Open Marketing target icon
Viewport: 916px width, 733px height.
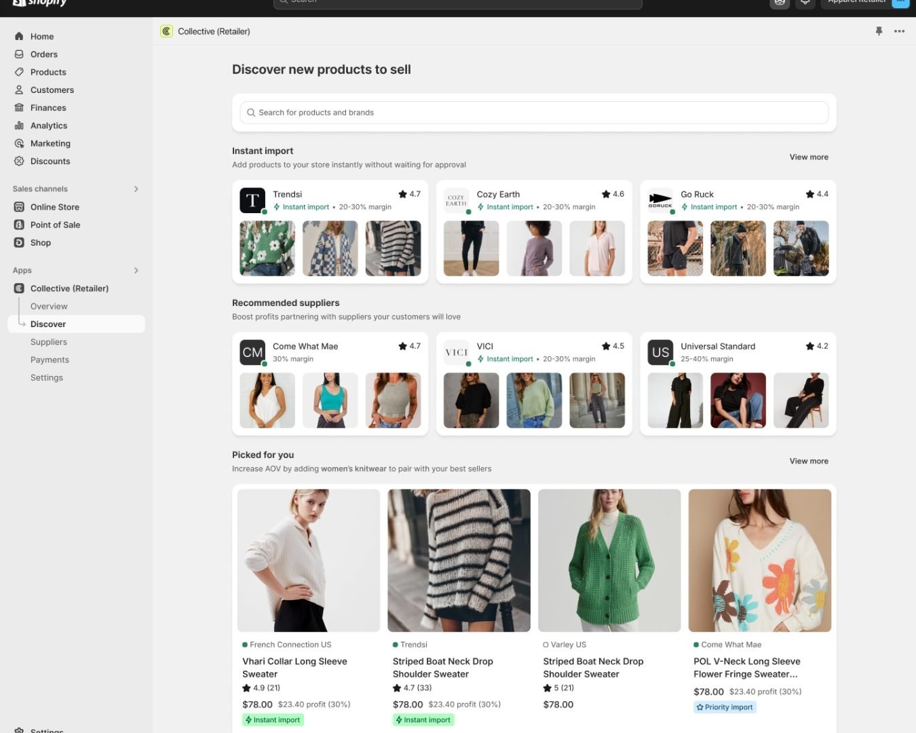[19, 143]
